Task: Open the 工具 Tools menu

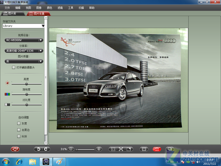Action: [x=71, y=8]
